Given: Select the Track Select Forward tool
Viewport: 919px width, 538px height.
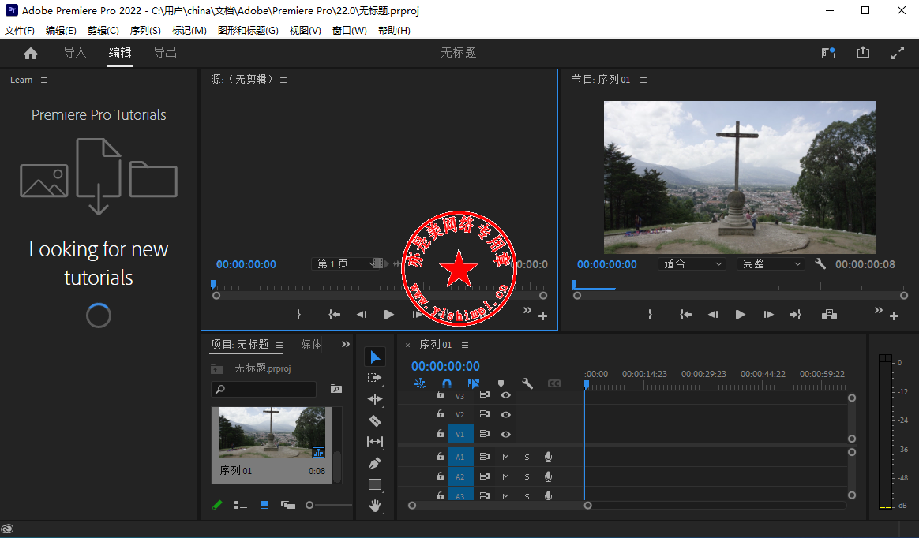Looking at the screenshot, I should 374,378.
